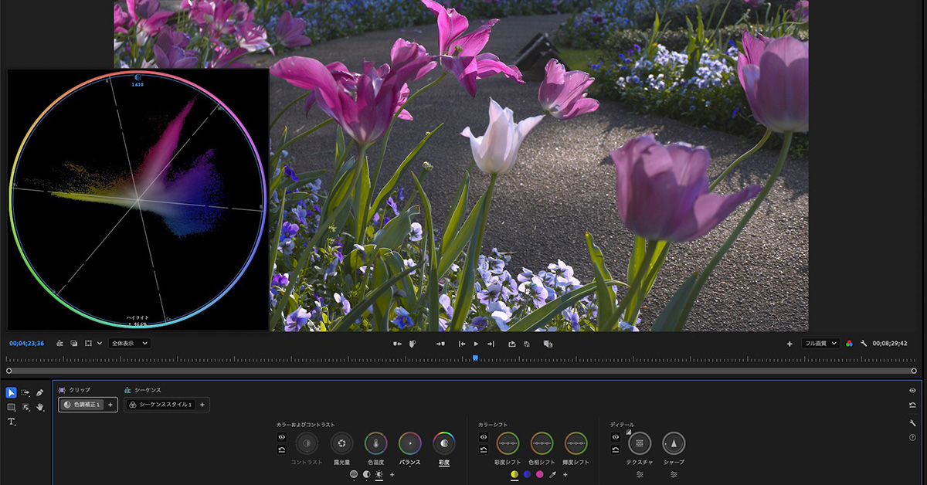Select the highlights (sun) tonal range
The width and height of the screenshot is (927, 485).
coord(379,474)
